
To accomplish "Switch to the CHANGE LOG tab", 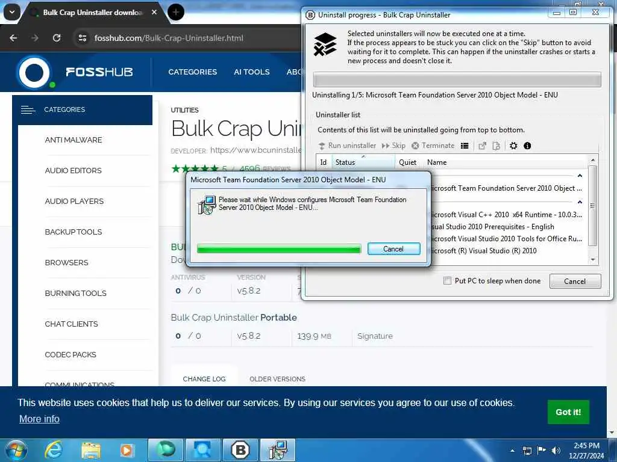I will pyautogui.click(x=204, y=379).
